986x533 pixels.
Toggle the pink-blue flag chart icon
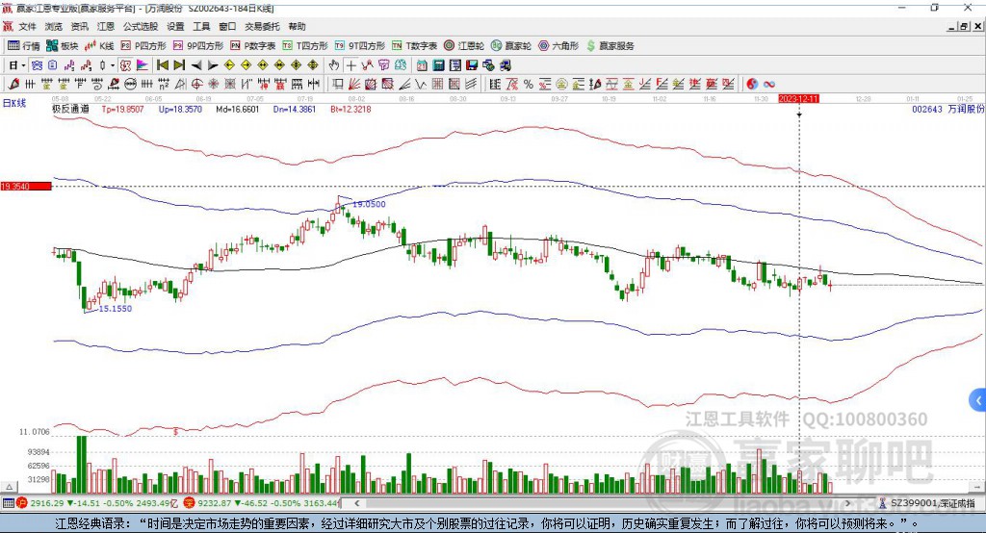[x=143, y=65]
